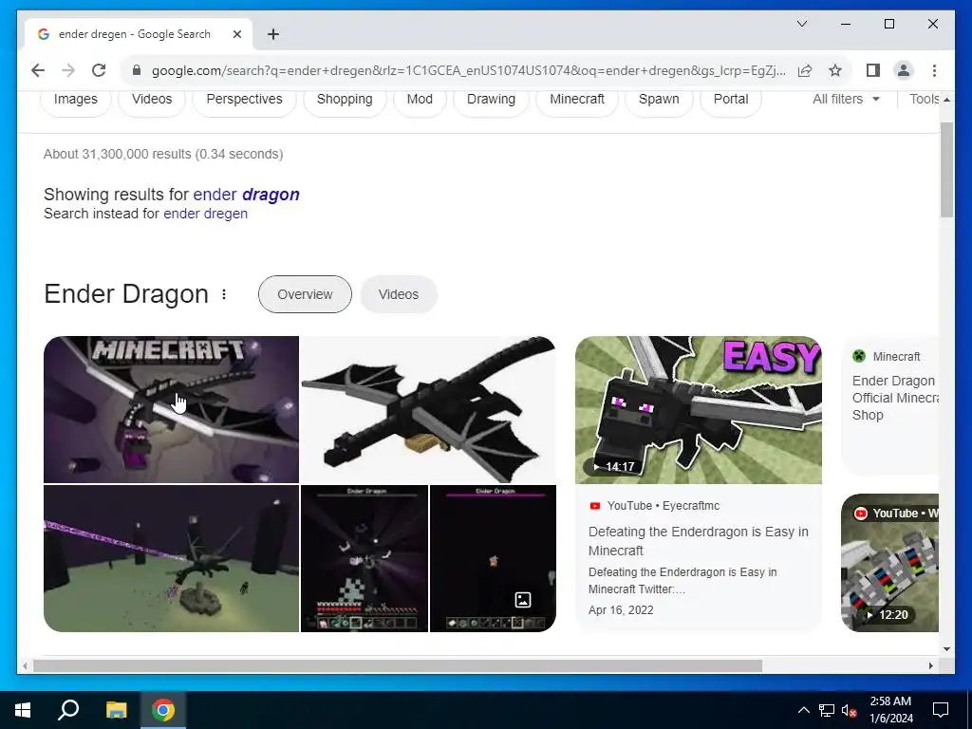Click the Apr 16, 2022 date text
This screenshot has height=729, width=972.
click(621, 610)
